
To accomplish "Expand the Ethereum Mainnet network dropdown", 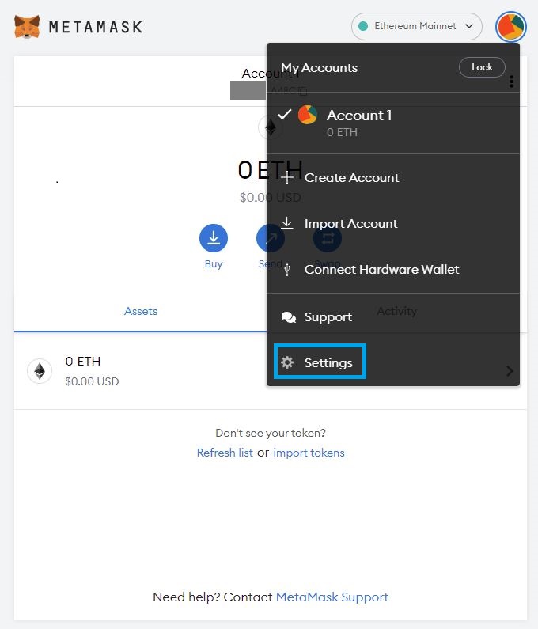I will tap(416, 26).
